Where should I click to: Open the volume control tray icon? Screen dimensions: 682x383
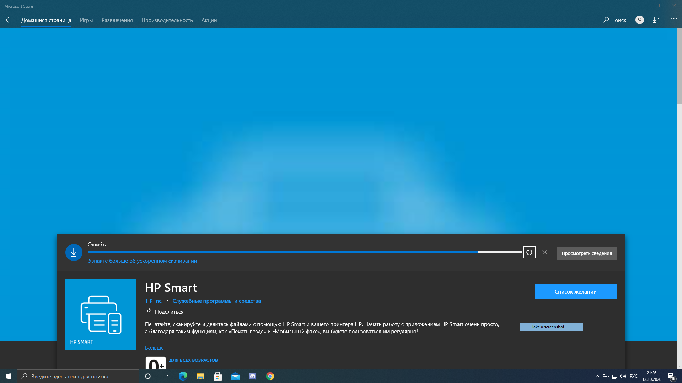(623, 376)
